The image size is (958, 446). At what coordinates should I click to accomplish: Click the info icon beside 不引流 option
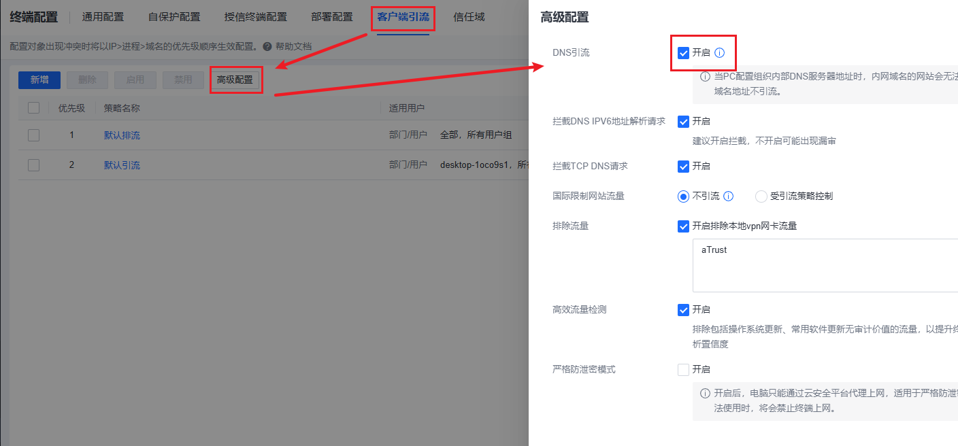[x=728, y=196]
